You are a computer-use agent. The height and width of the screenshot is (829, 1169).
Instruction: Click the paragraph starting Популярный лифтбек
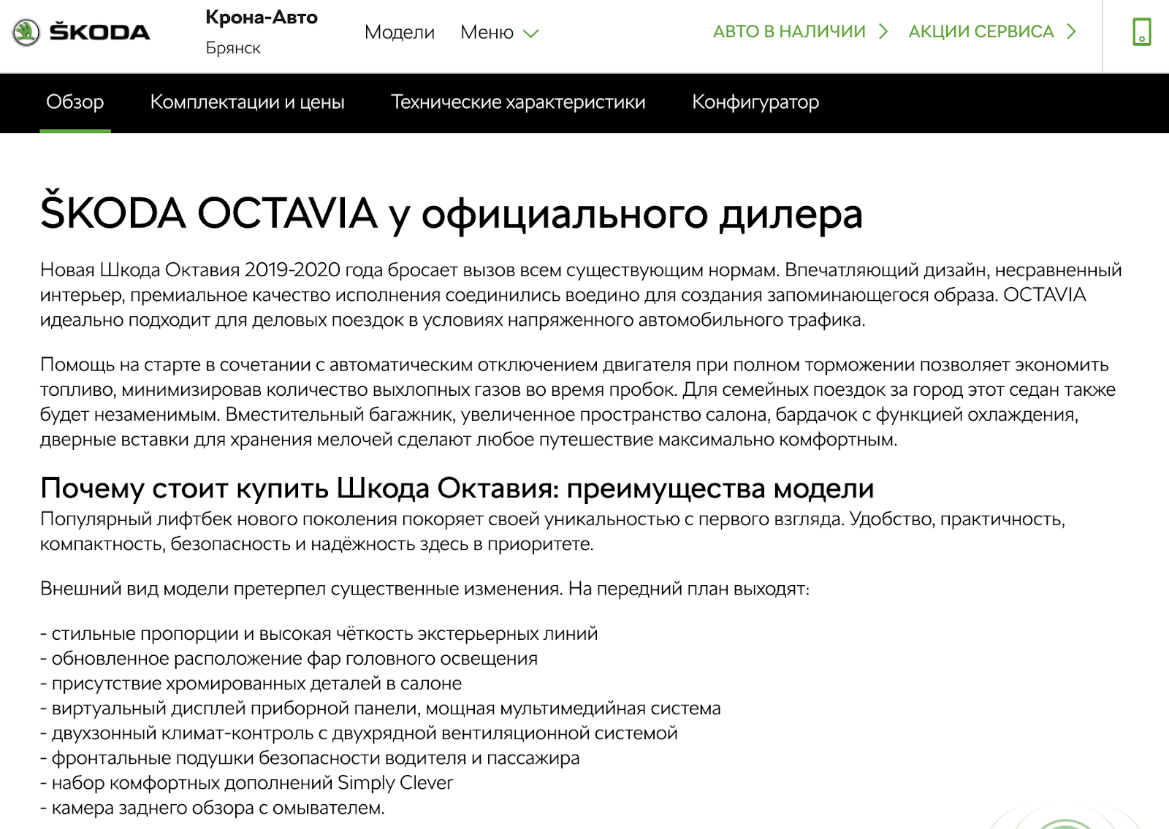552,532
